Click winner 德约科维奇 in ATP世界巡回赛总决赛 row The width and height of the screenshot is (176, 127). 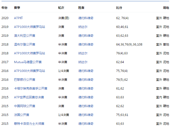[86, 97]
